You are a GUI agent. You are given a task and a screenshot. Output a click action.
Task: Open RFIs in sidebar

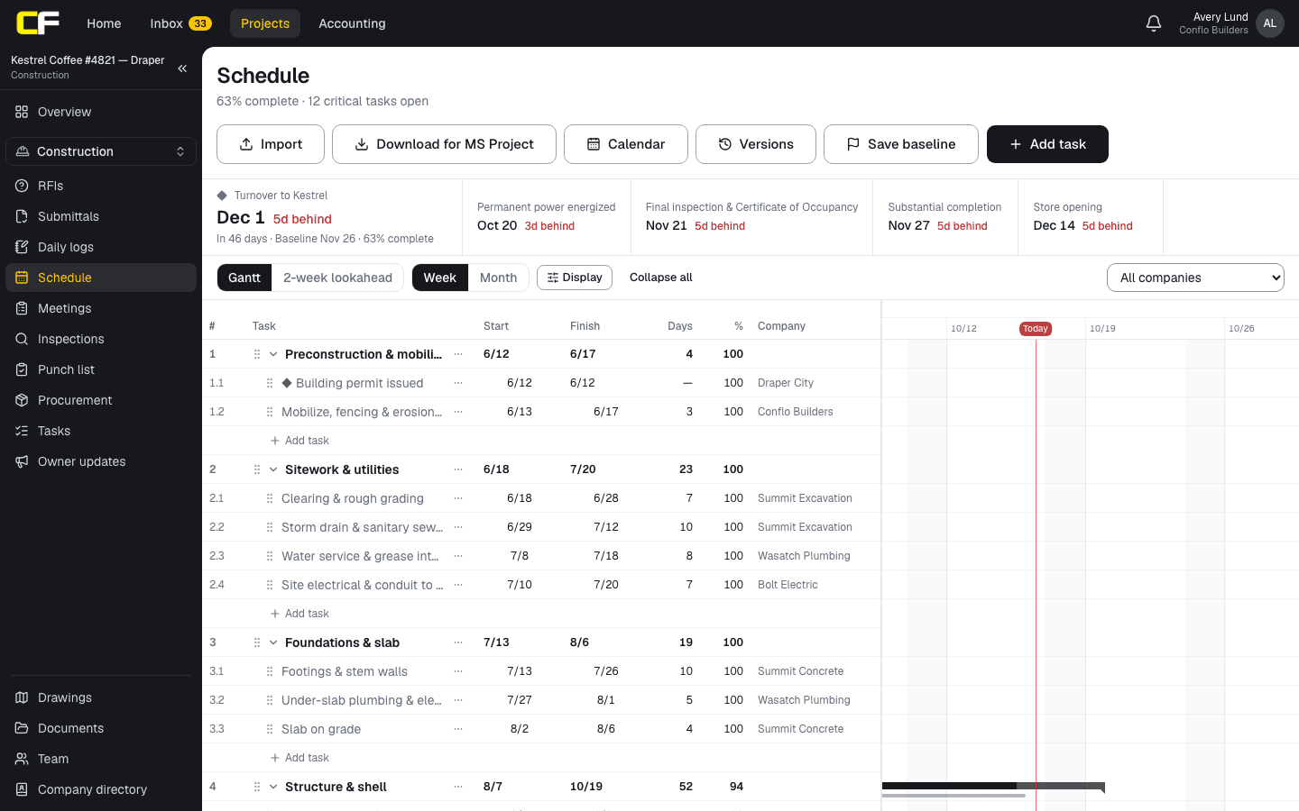click(x=101, y=186)
